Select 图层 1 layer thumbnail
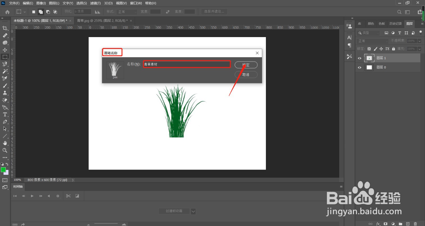Screen dimensions: 425x226 369,58
